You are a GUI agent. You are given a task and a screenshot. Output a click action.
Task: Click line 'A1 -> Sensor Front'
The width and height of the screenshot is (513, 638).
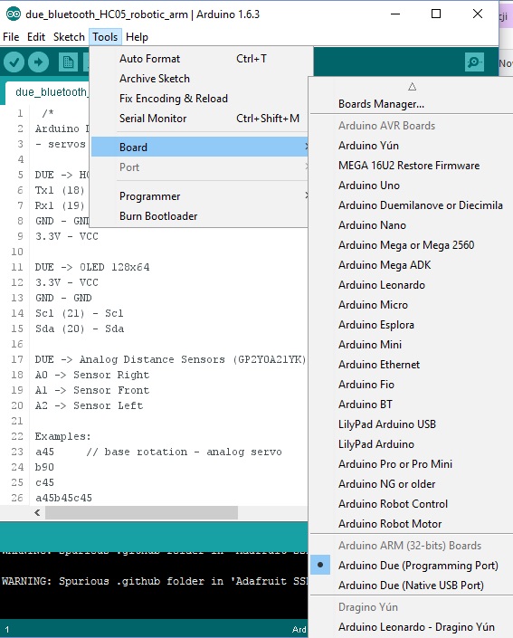click(x=92, y=391)
